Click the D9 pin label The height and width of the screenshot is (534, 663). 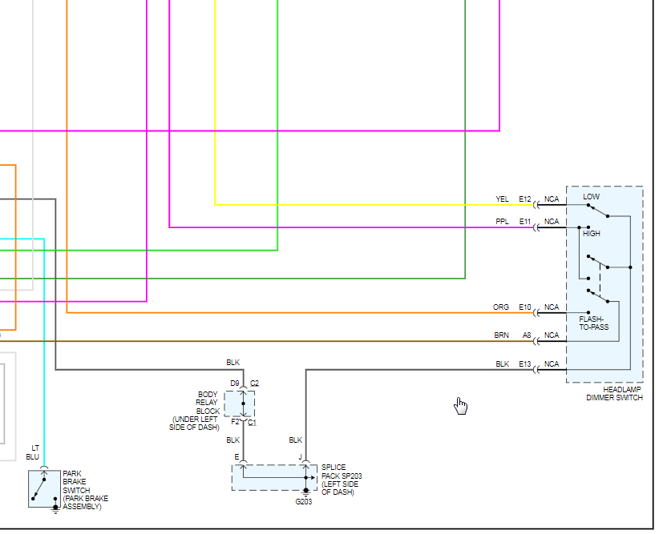click(235, 383)
